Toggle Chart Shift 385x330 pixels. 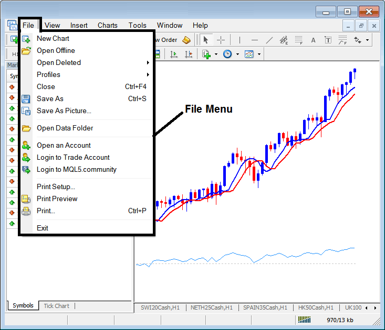(189, 54)
